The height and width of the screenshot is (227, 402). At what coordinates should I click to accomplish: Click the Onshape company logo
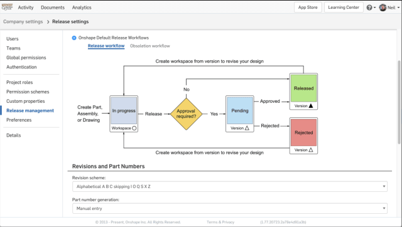(x=7, y=7)
